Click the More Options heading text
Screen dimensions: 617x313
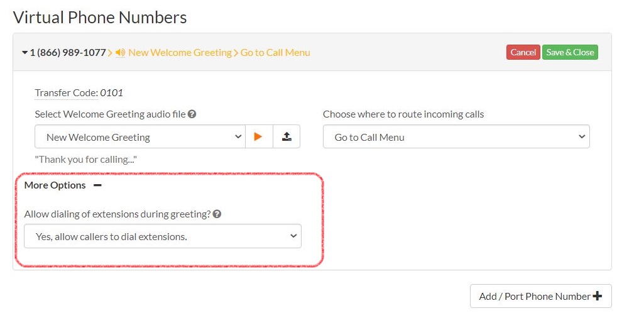tap(55, 185)
